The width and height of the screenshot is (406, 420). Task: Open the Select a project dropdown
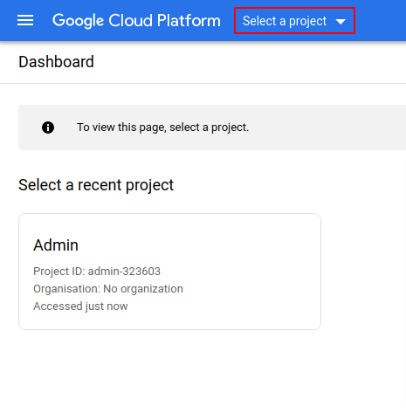point(294,21)
